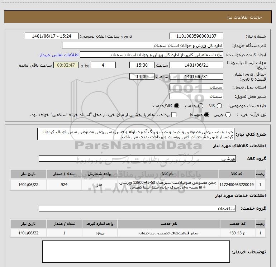Click service code ج-43-439
The image size is (276, 267).
pos(237,233)
